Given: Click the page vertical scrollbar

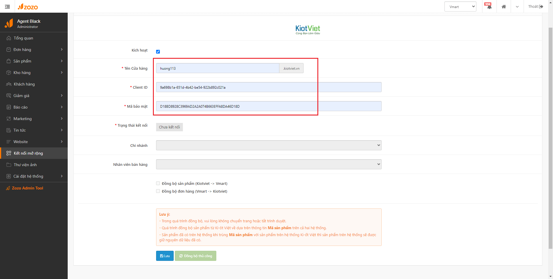Looking at the screenshot, I should click(550, 138).
